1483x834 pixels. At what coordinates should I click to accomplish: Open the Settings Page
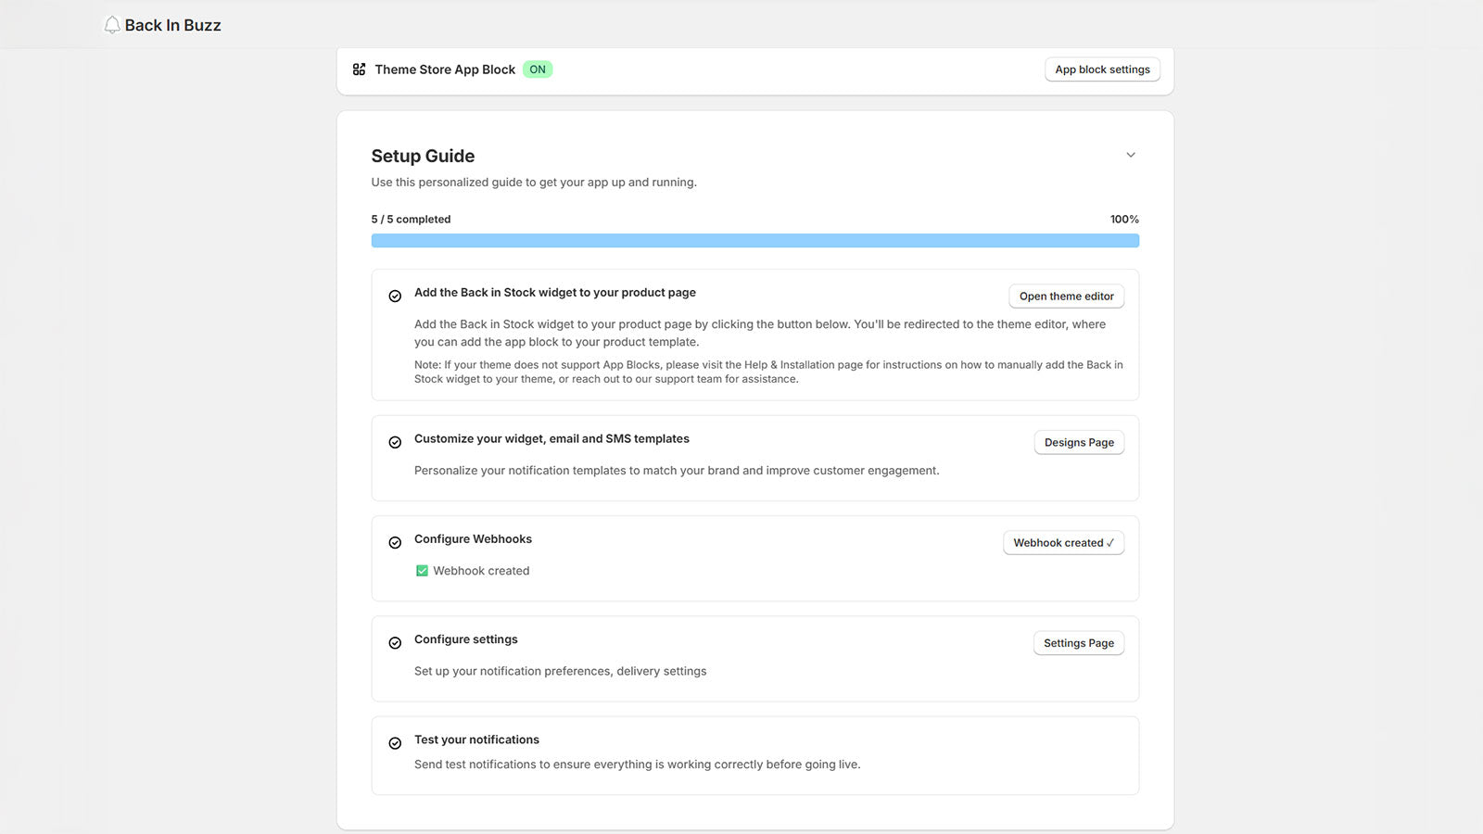pyautogui.click(x=1079, y=643)
